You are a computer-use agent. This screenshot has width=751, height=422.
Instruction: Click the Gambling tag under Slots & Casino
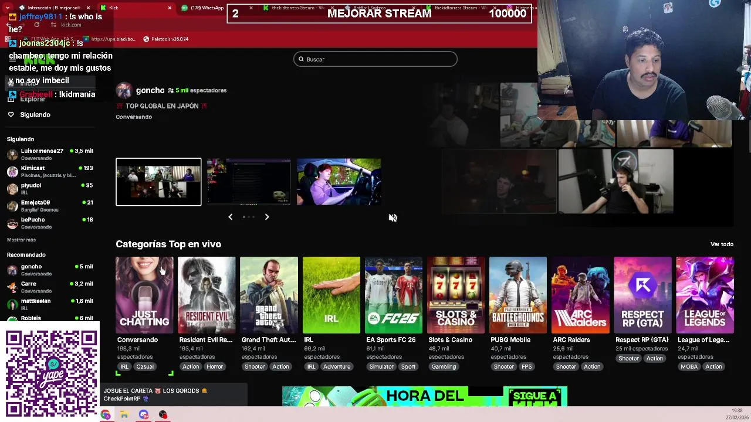[x=444, y=367]
